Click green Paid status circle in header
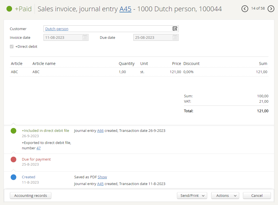 coord(9,9)
